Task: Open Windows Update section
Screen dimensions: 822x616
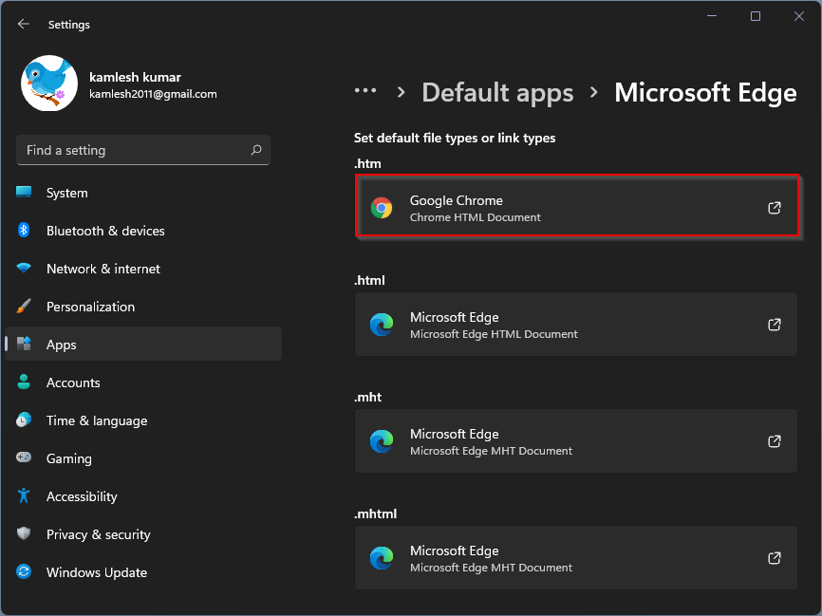Action: coord(97,572)
